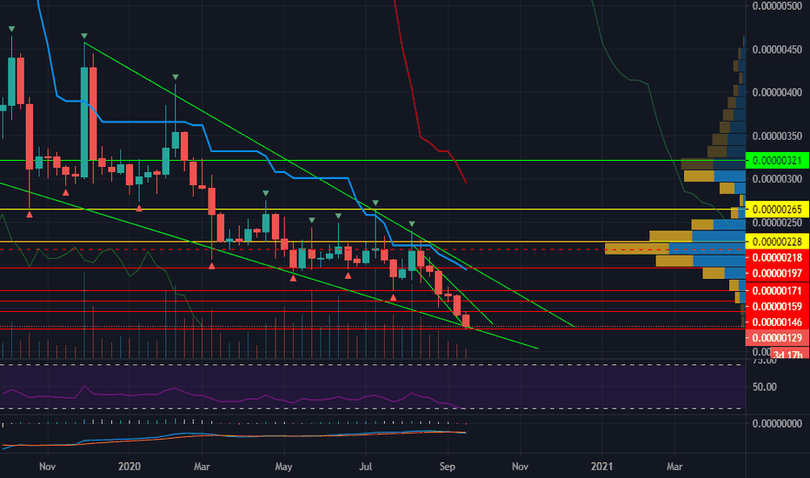Click the 2021 label on time axis
Image resolution: width=810 pixels, height=478 pixels.
click(601, 467)
